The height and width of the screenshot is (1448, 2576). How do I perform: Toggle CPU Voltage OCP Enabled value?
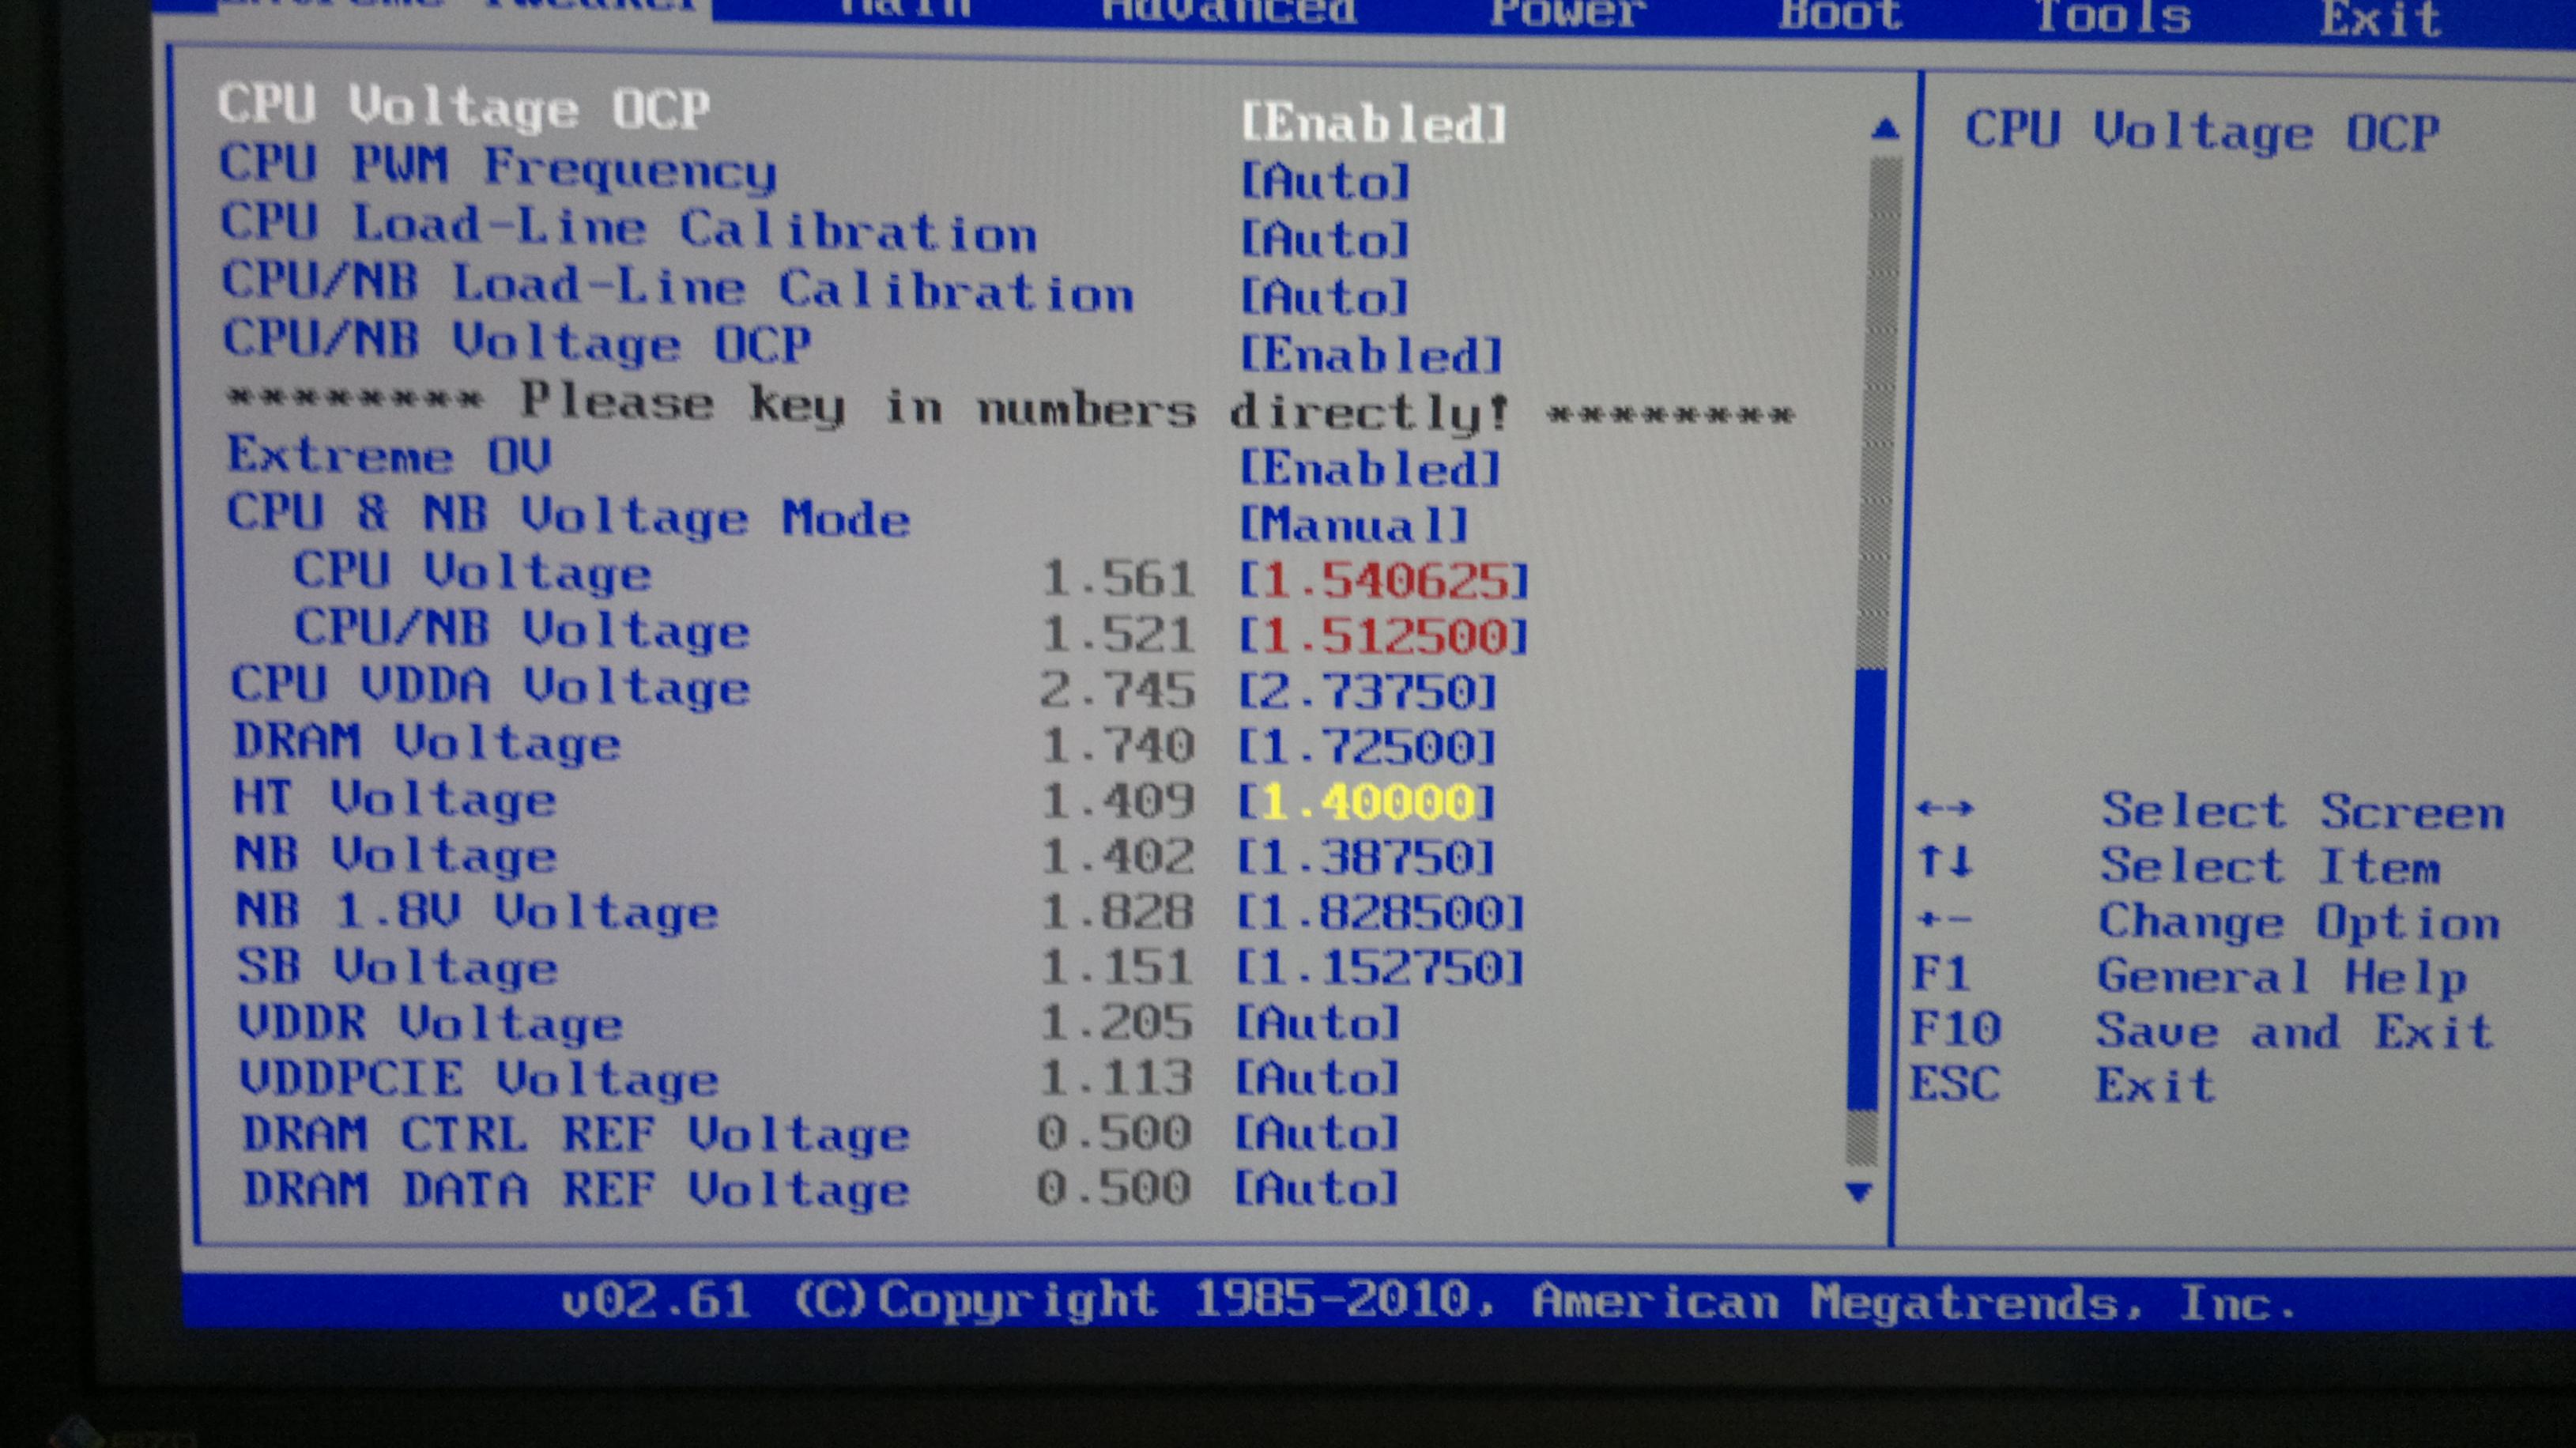click(x=1373, y=124)
